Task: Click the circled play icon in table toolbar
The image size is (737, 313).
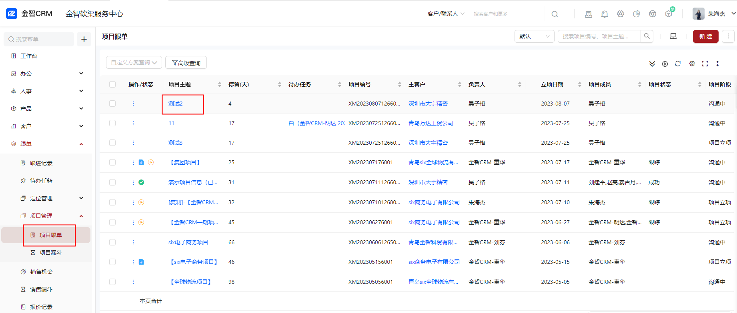Action: (x=665, y=64)
